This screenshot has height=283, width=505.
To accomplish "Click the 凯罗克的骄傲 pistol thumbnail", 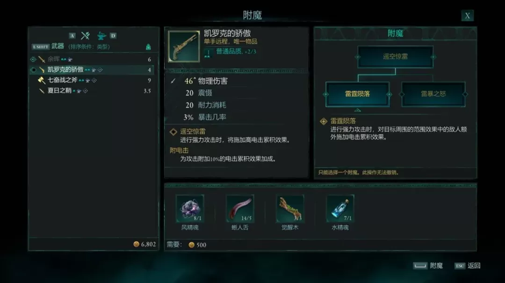I will pyautogui.click(x=184, y=46).
